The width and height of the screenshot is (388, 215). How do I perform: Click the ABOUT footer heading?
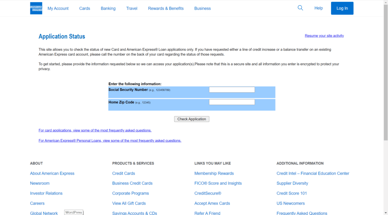tap(36, 164)
